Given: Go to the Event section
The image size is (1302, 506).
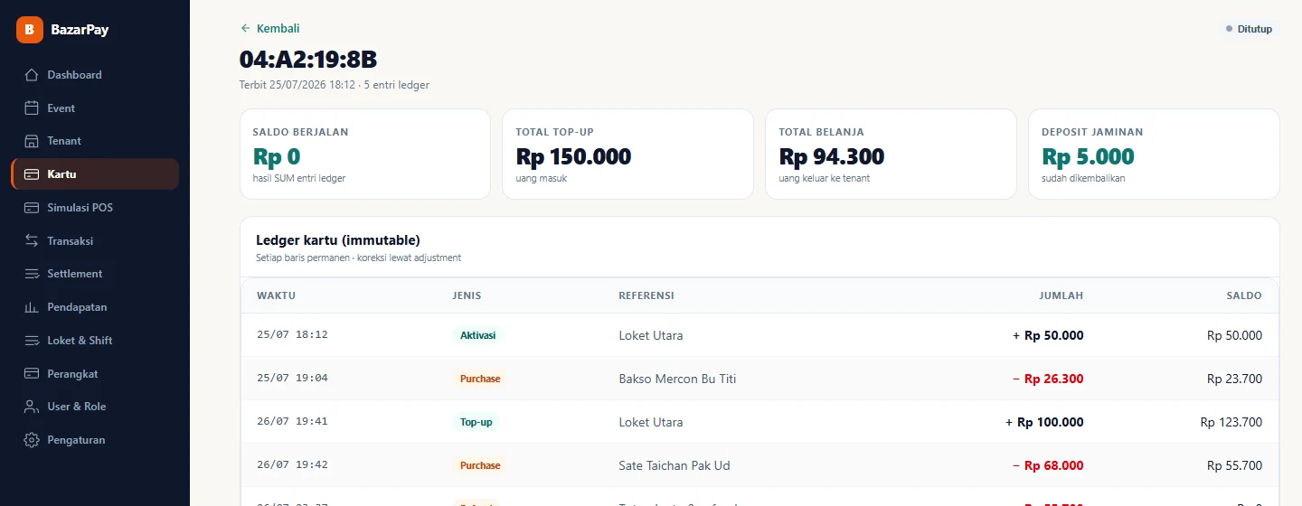Looking at the screenshot, I should pos(95,108).
